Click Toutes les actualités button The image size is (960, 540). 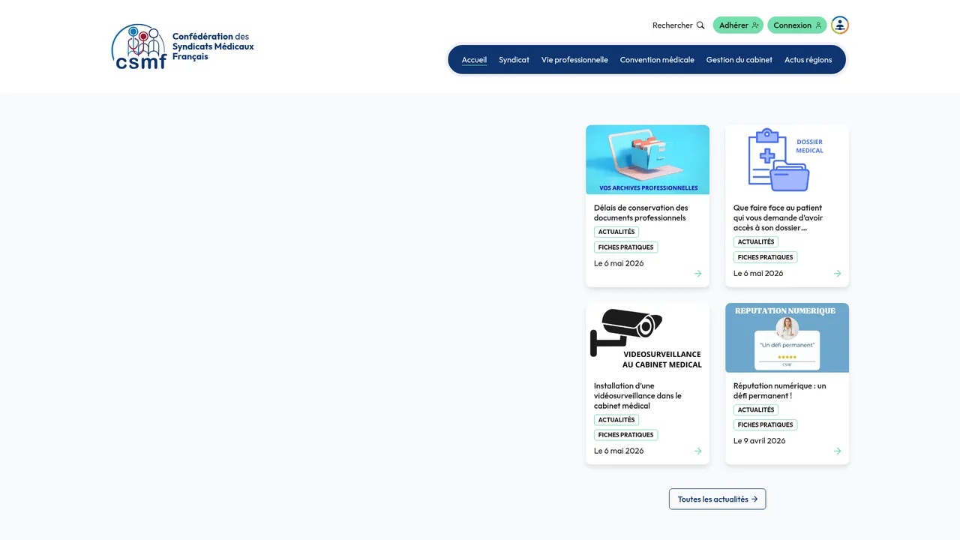click(x=717, y=499)
